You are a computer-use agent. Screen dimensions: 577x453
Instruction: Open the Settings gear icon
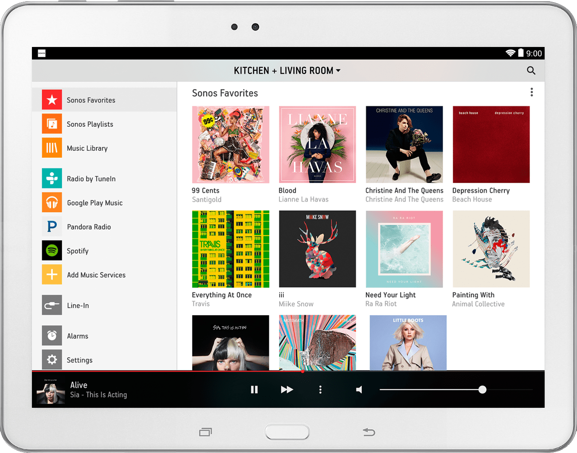tap(52, 359)
